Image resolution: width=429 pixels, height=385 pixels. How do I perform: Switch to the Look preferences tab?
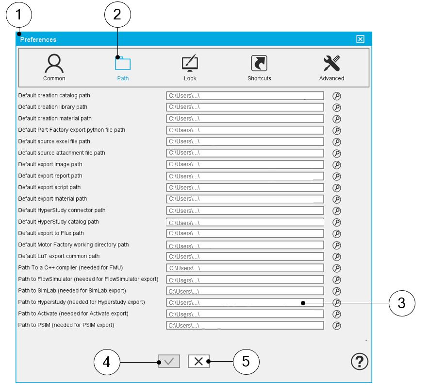point(190,67)
